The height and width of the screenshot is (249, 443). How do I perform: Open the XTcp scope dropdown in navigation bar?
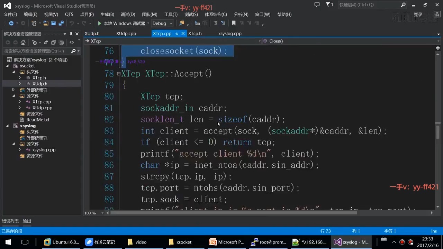point(260,41)
